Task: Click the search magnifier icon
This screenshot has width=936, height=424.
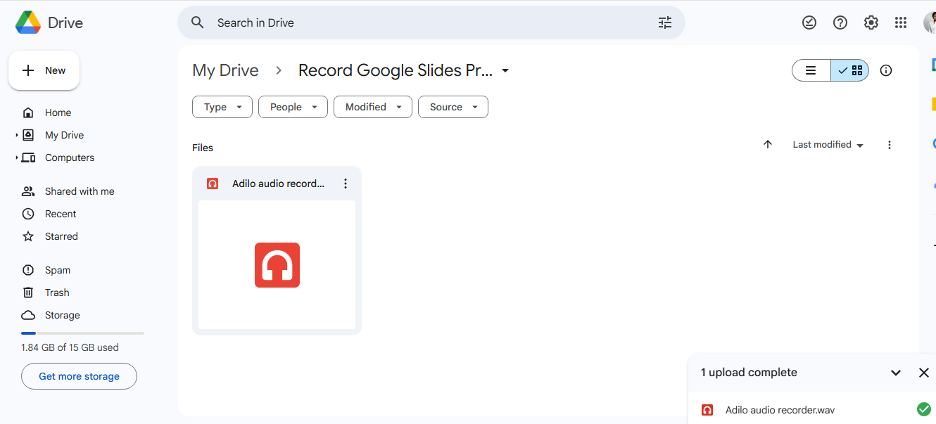Action: [x=198, y=23]
